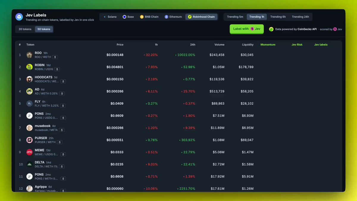Open the BNB Chain tab

[149, 17]
